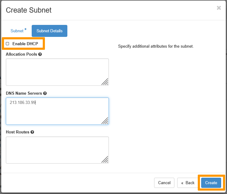Click Create to submit the subnet
Screen dimensions: 227x194
tap(211, 183)
